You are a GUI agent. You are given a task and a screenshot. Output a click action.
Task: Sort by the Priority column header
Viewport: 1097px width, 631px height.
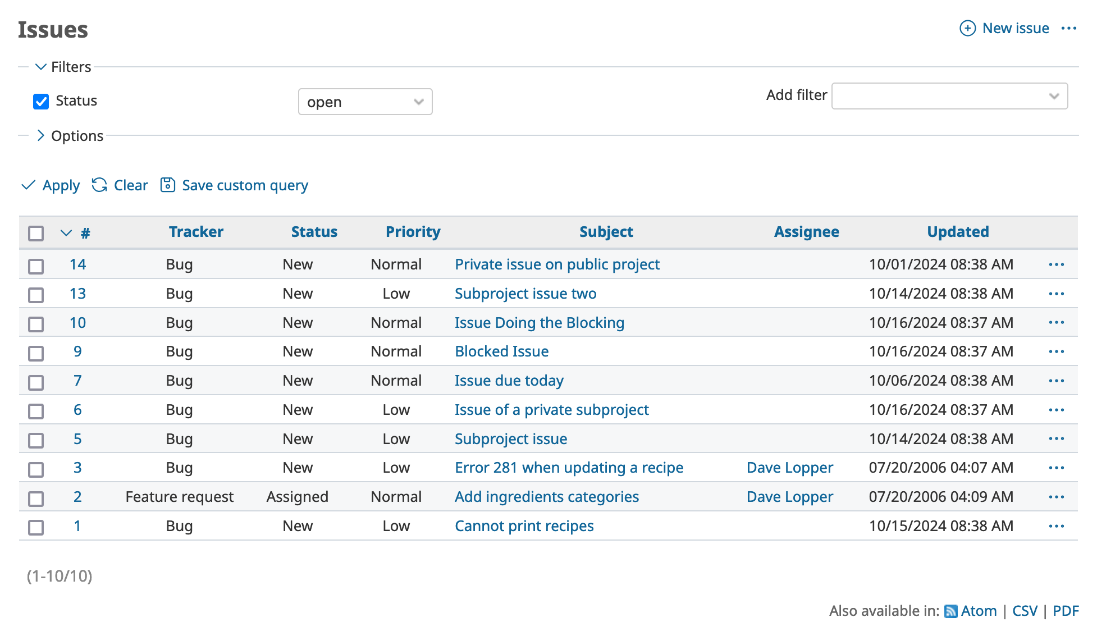point(413,231)
